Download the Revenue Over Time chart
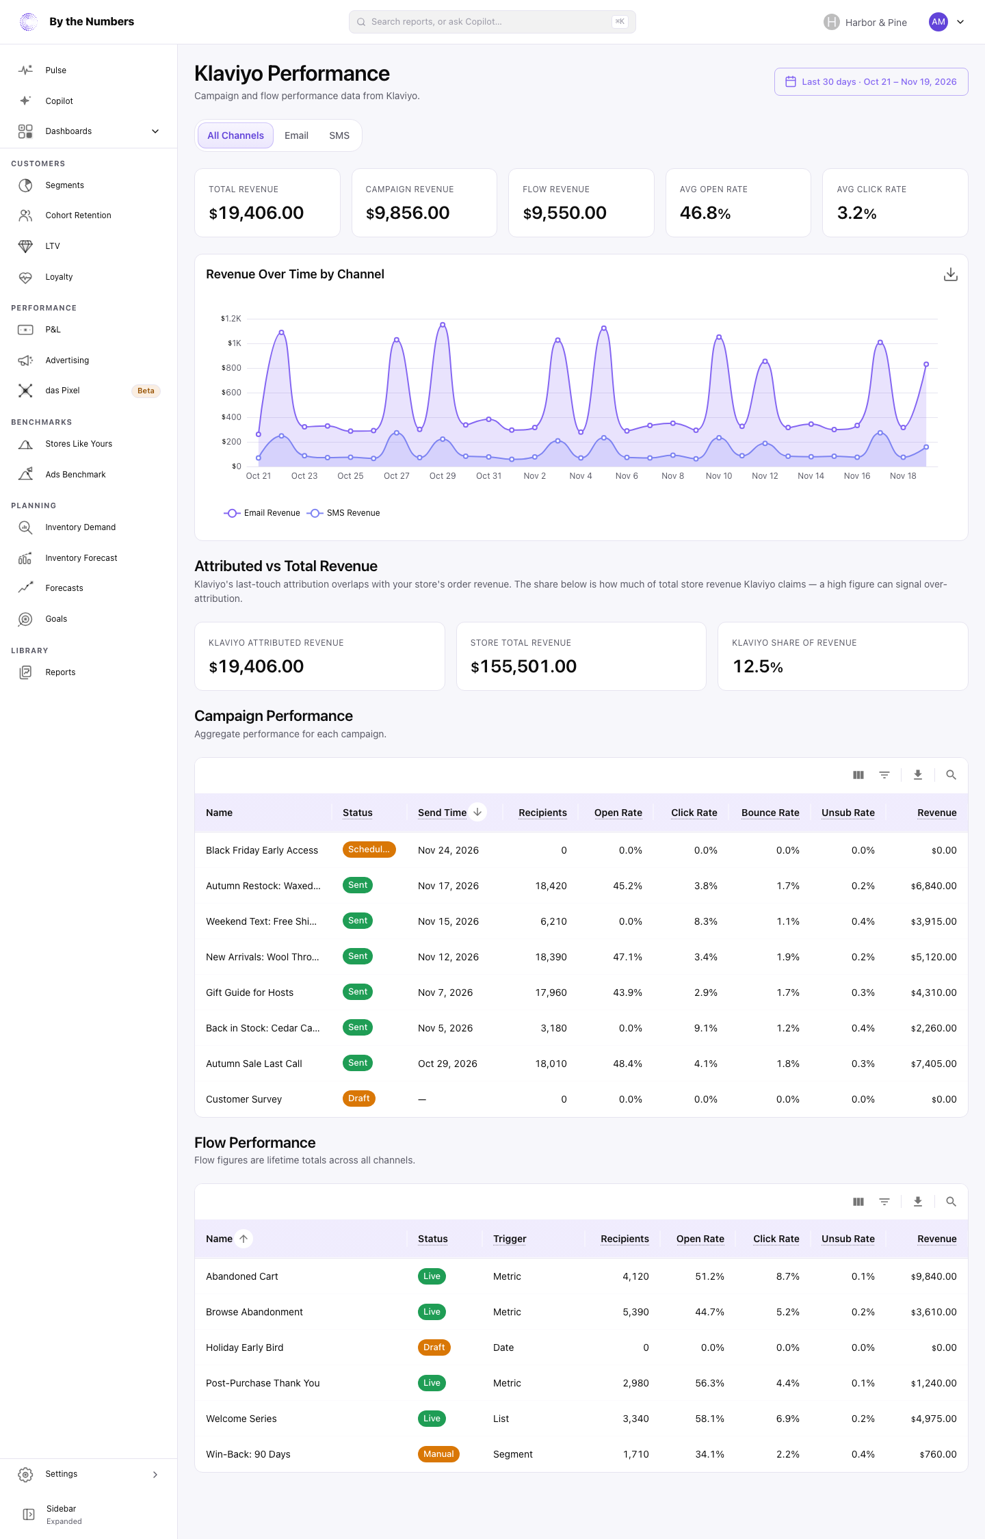The height and width of the screenshot is (1539, 985). [x=951, y=274]
